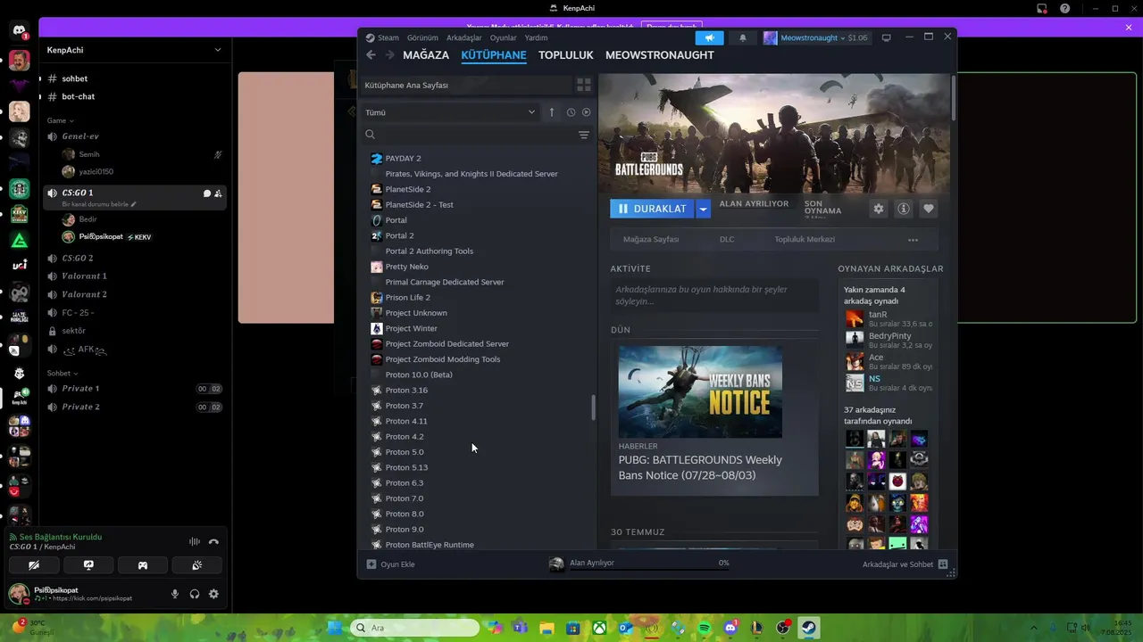1143x642 pixels.
Task: Switch Steam to Big Picture mode icon
Action: [x=886, y=37]
